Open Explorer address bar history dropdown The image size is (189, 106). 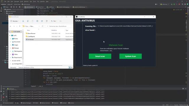tap(39, 26)
